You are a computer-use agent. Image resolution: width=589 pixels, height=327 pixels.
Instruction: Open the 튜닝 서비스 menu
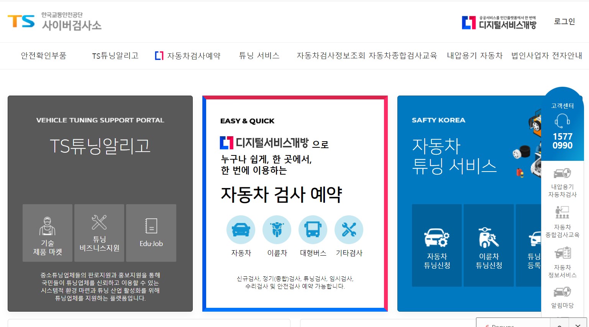[259, 56]
